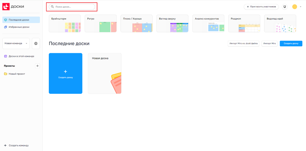Open team settings gear icon
The width and height of the screenshot is (306, 151).
click(36, 43)
